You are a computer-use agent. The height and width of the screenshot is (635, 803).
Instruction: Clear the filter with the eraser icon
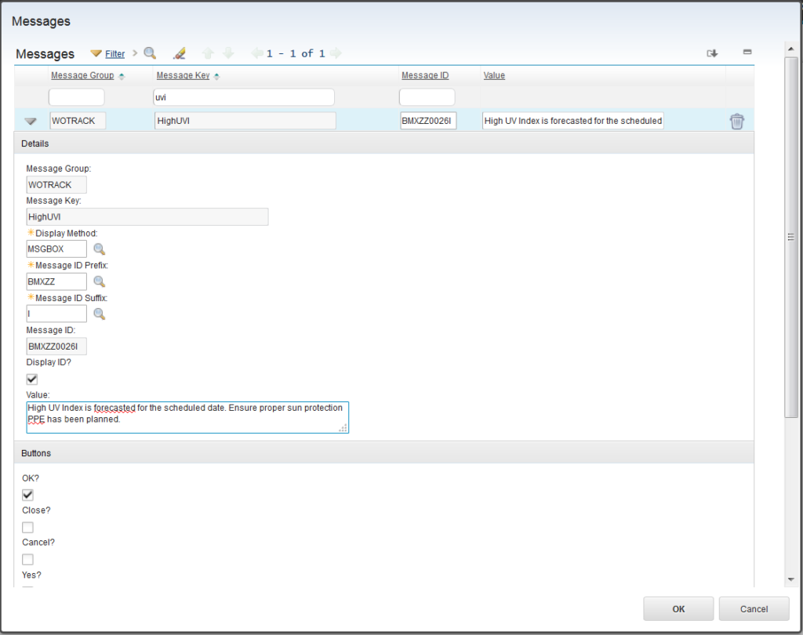click(180, 53)
